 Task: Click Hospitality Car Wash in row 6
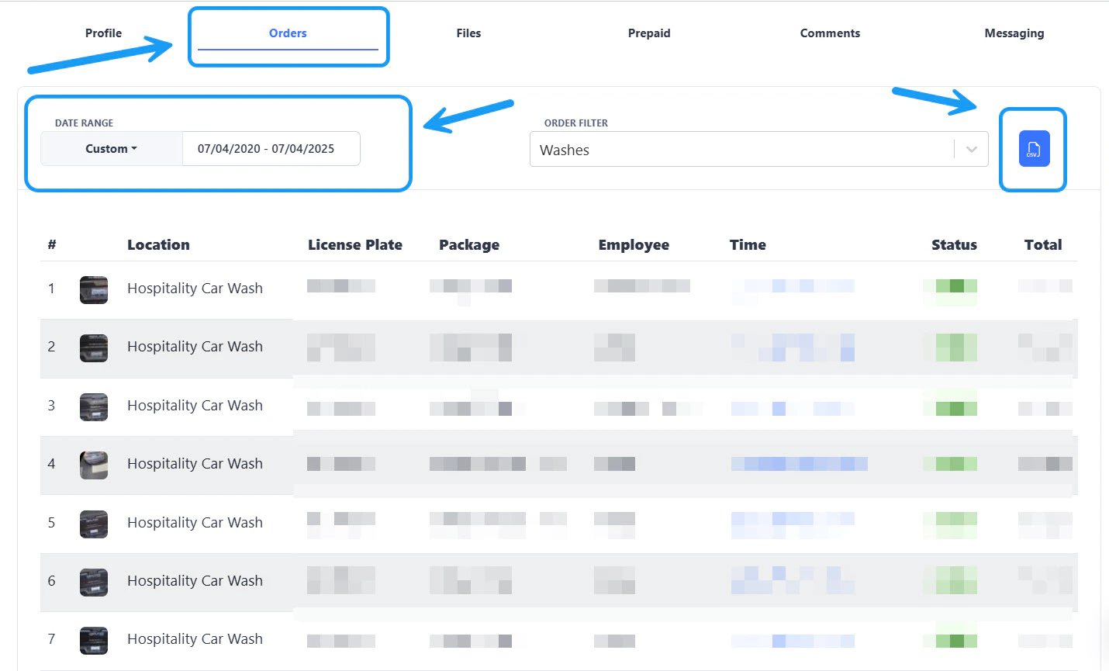pos(195,581)
